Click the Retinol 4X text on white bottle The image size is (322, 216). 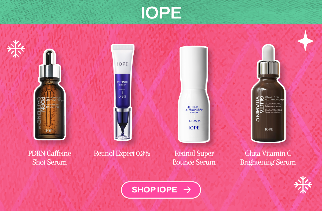194,121
